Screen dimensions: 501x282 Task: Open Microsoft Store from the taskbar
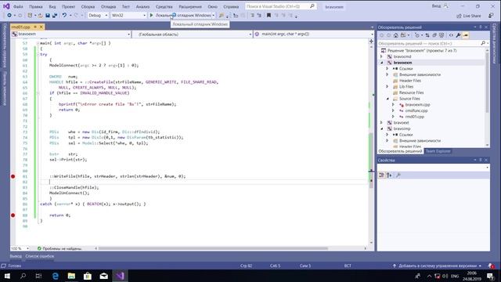[x=88, y=276]
